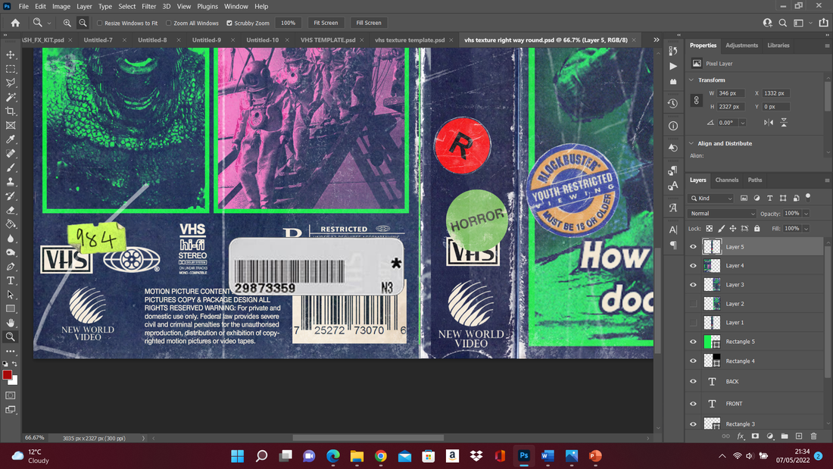Switch to VHS TEMPLATE.psd document tab
This screenshot has width=833, height=469.
(x=328, y=40)
